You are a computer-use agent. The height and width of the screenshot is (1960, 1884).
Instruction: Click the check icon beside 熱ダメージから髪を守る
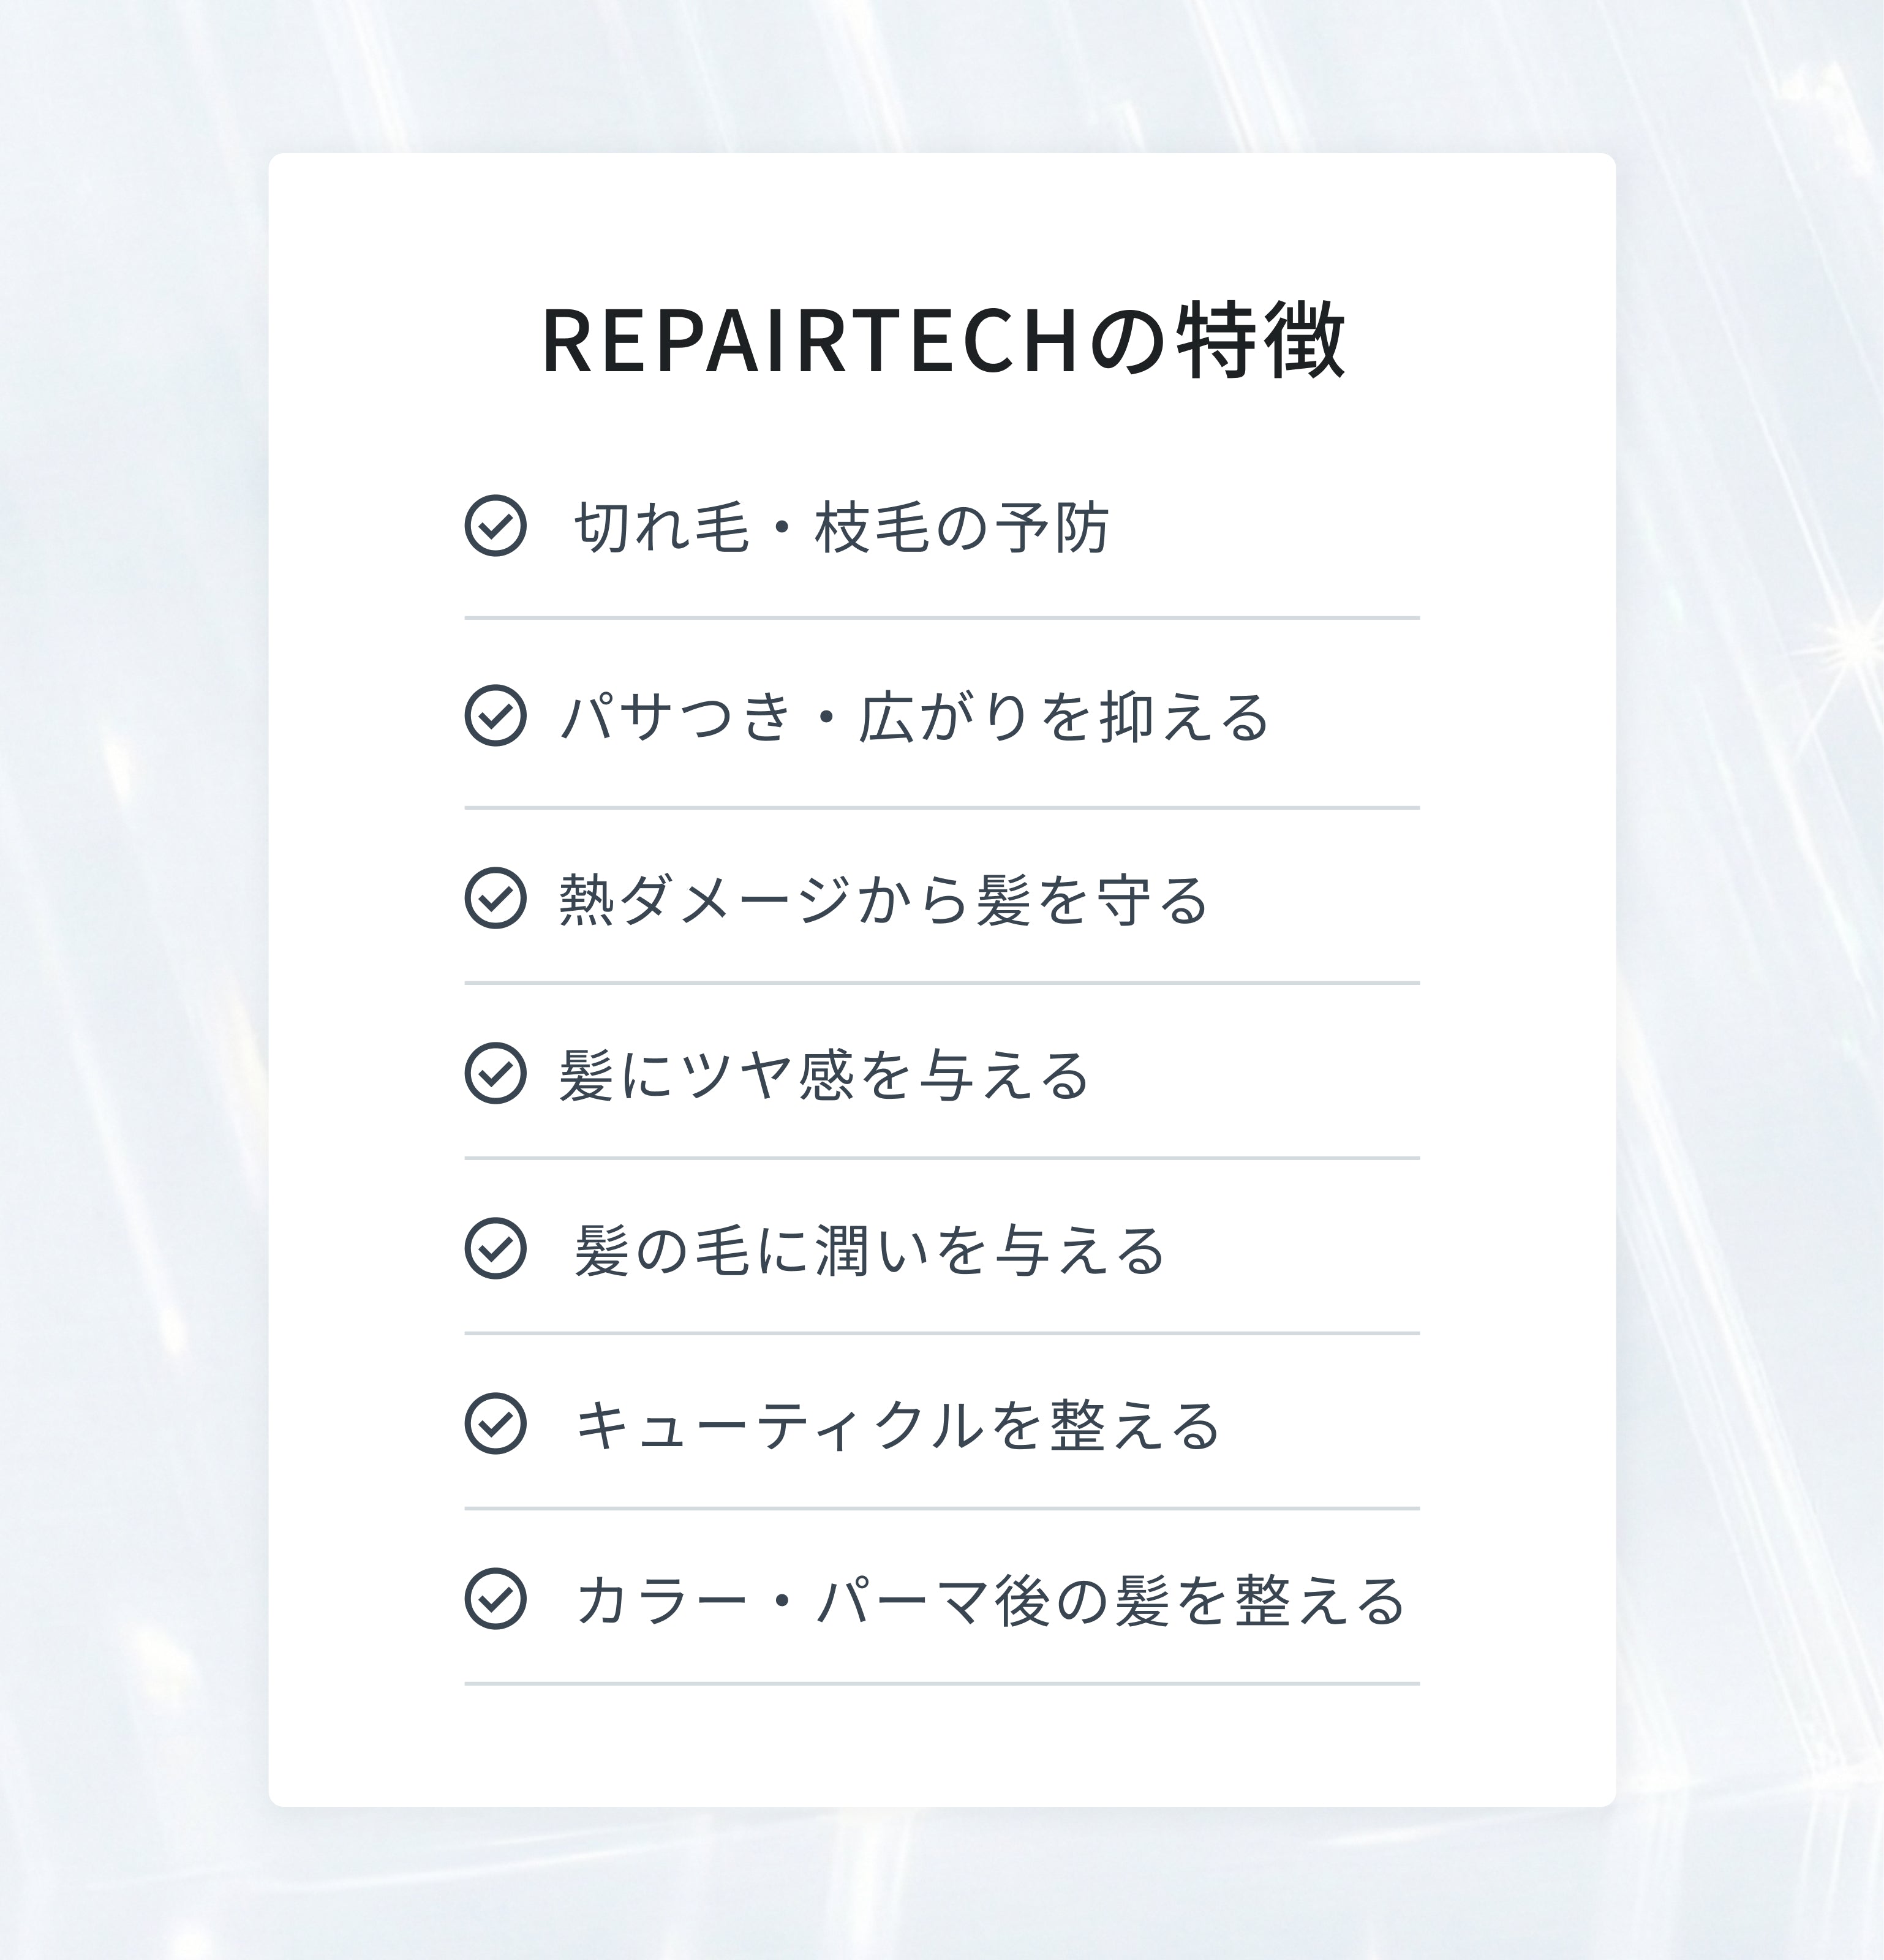coord(495,898)
